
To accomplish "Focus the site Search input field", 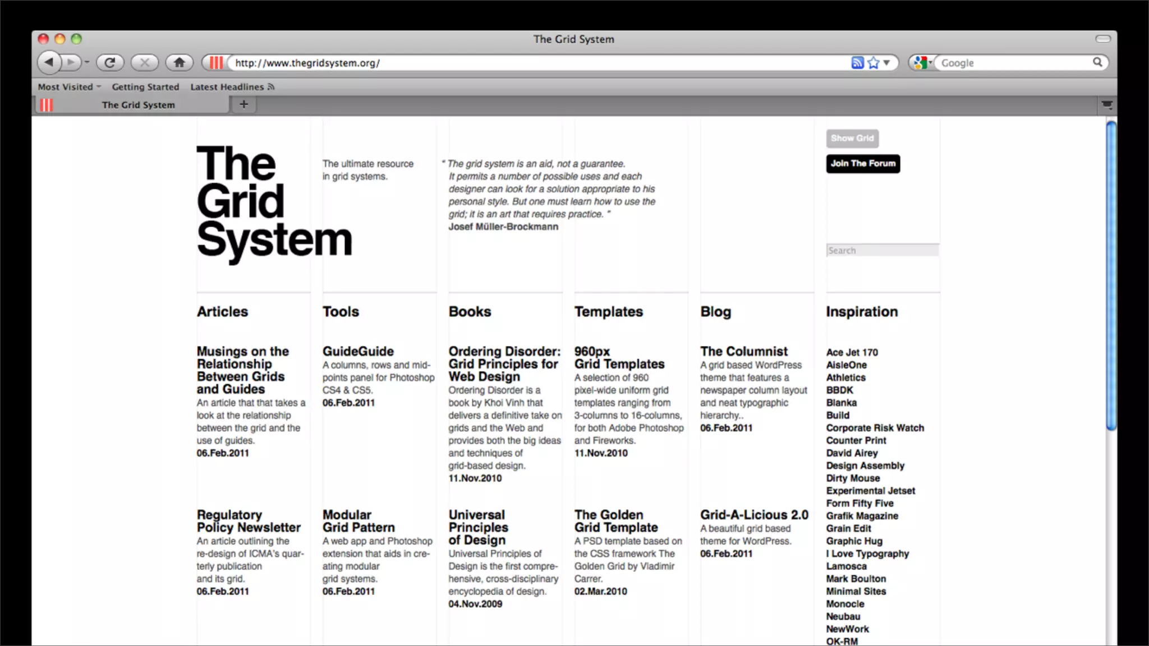I will point(882,251).
